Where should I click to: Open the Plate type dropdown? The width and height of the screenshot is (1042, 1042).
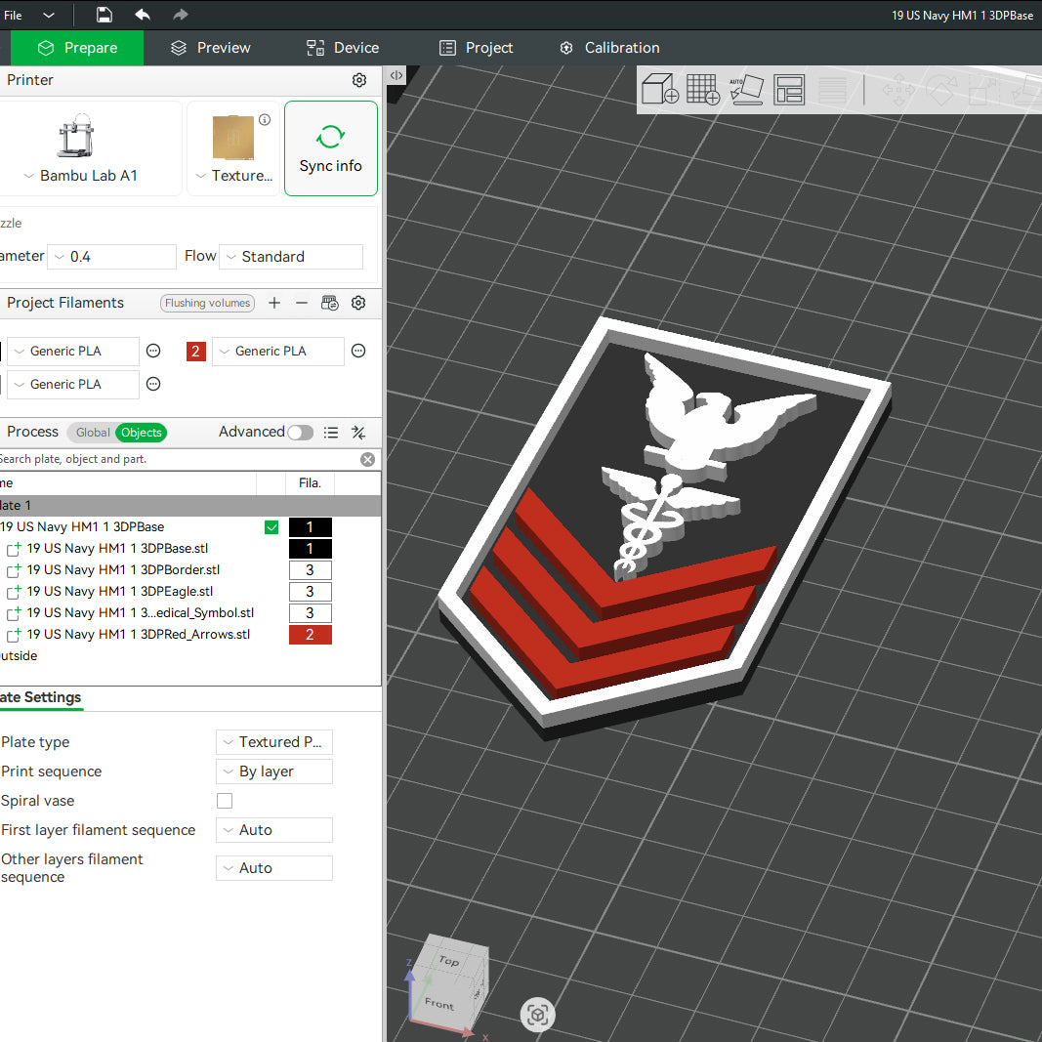273,742
